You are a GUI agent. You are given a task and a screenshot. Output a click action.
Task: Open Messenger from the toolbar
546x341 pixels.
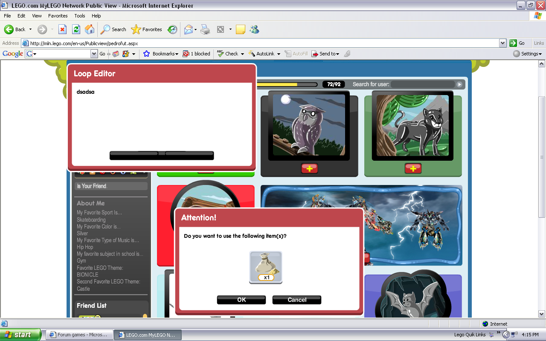pyautogui.click(x=255, y=29)
